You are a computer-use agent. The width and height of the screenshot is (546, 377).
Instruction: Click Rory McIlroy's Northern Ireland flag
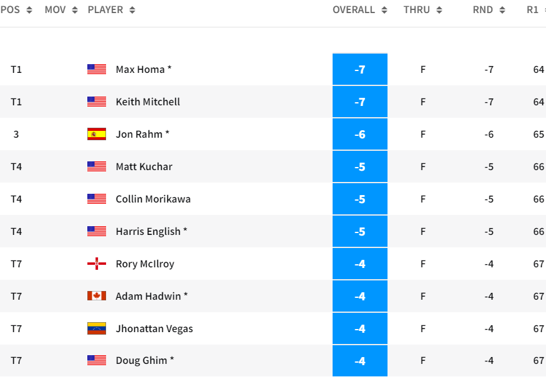click(97, 264)
